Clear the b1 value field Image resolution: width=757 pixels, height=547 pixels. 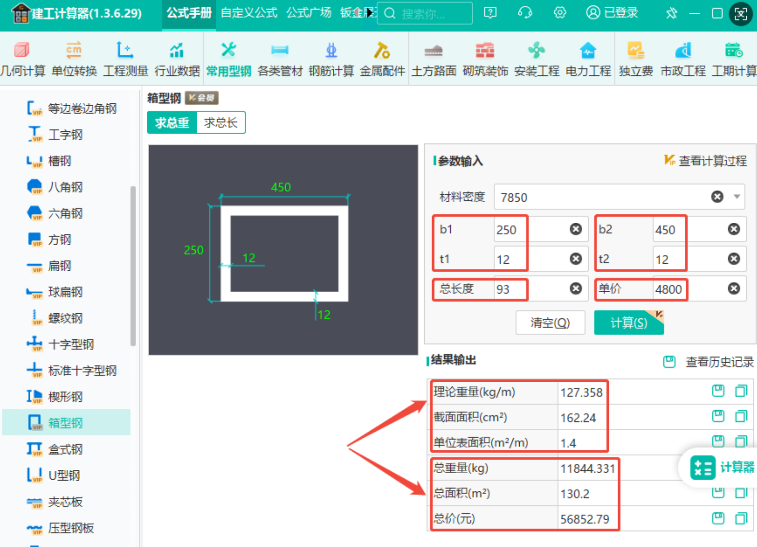click(x=576, y=229)
